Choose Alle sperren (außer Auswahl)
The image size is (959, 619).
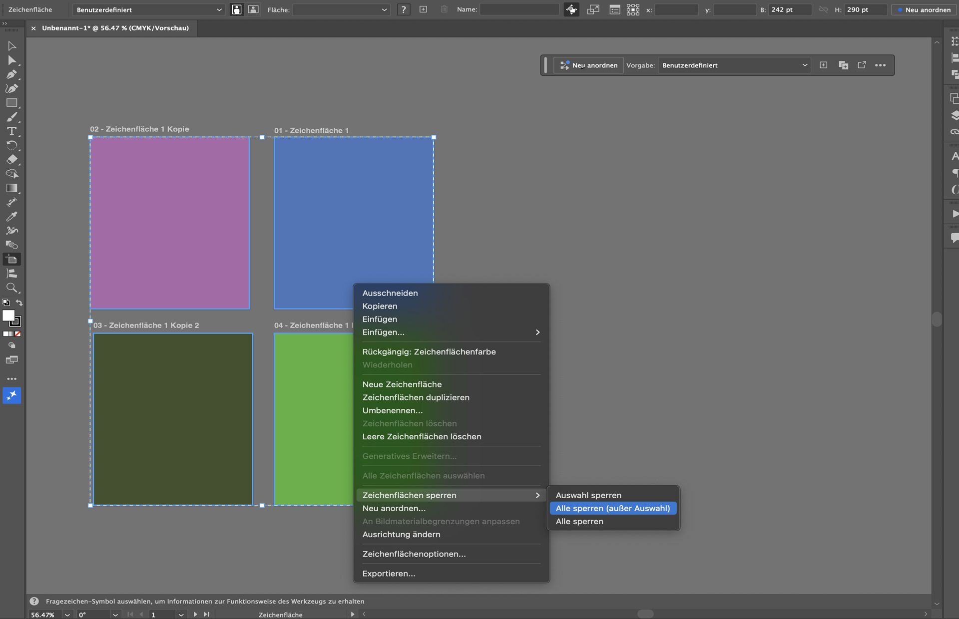click(612, 508)
